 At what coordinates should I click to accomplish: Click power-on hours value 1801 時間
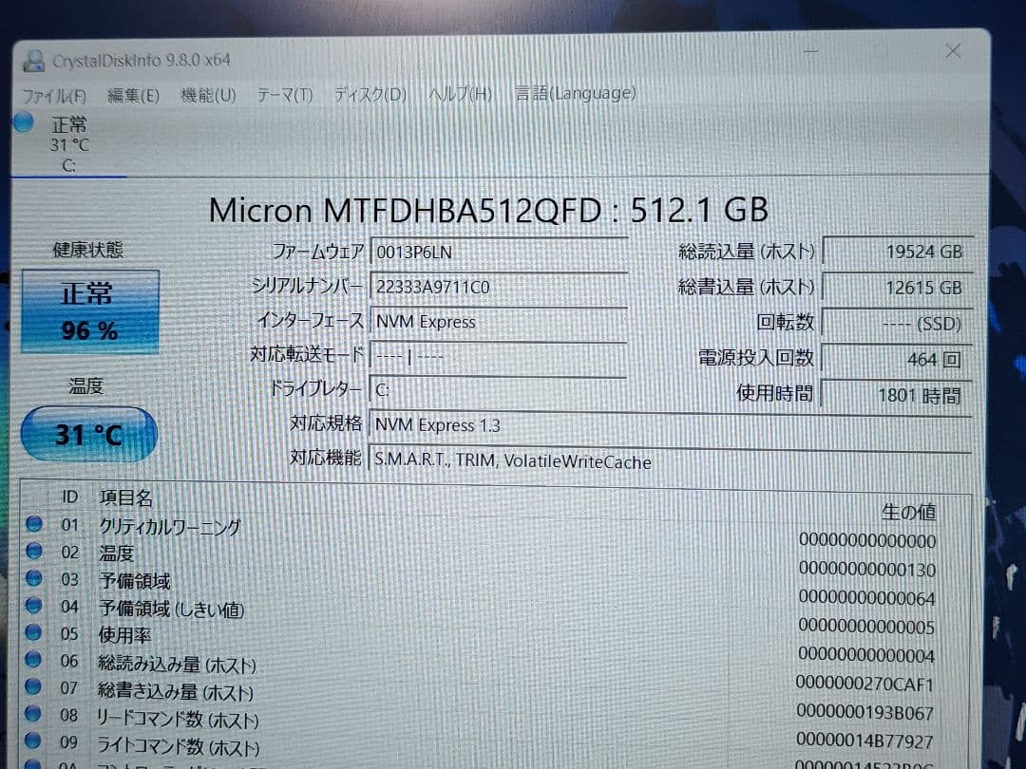pyautogui.click(x=897, y=395)
